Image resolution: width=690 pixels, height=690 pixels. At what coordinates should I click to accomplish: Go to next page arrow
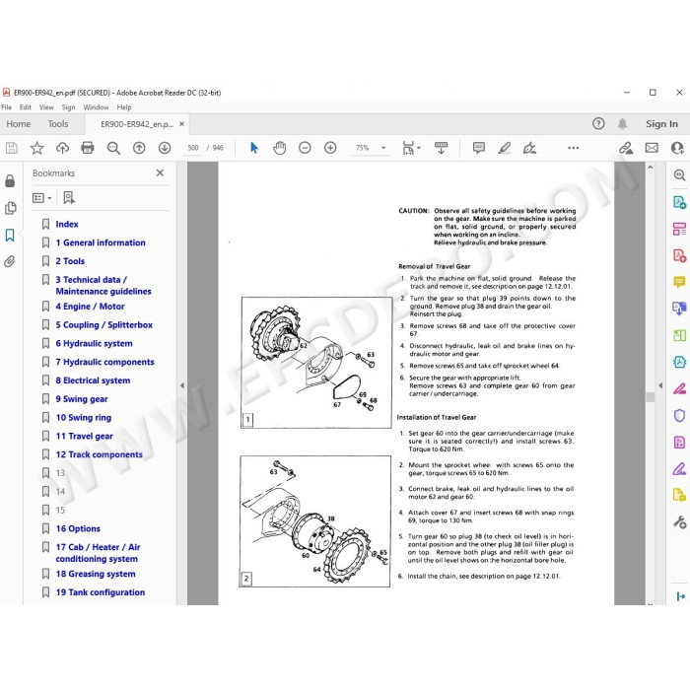pyautogui.click(x=165, y=148)
